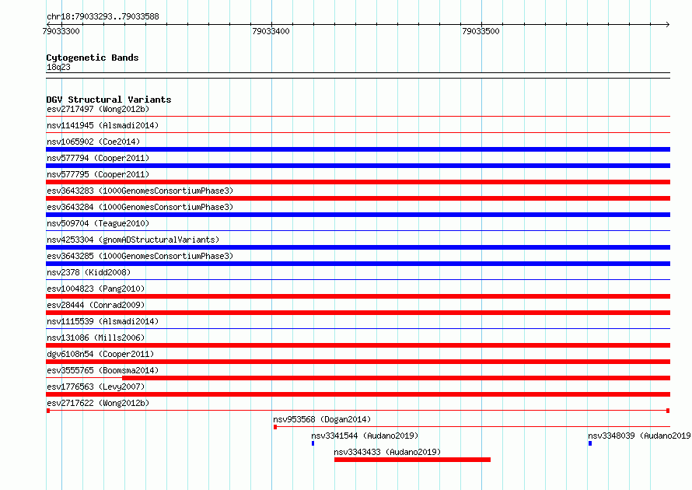Click the DGV Structural Variants track title
This screenshot has width=692, height=490.
point(109,100)
